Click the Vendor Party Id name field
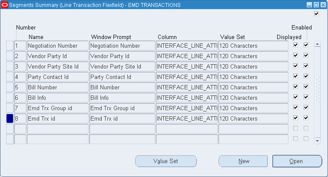 click(57, 56)
